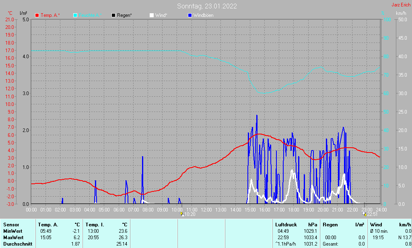Click the 'km/h' unit label above wind axis
Image resolution: width=412 pixels, height=248 pixels.
pyautogui.click(x=401, y=13)
